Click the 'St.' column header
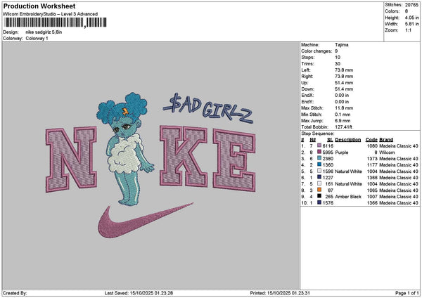 coord(330,140)
